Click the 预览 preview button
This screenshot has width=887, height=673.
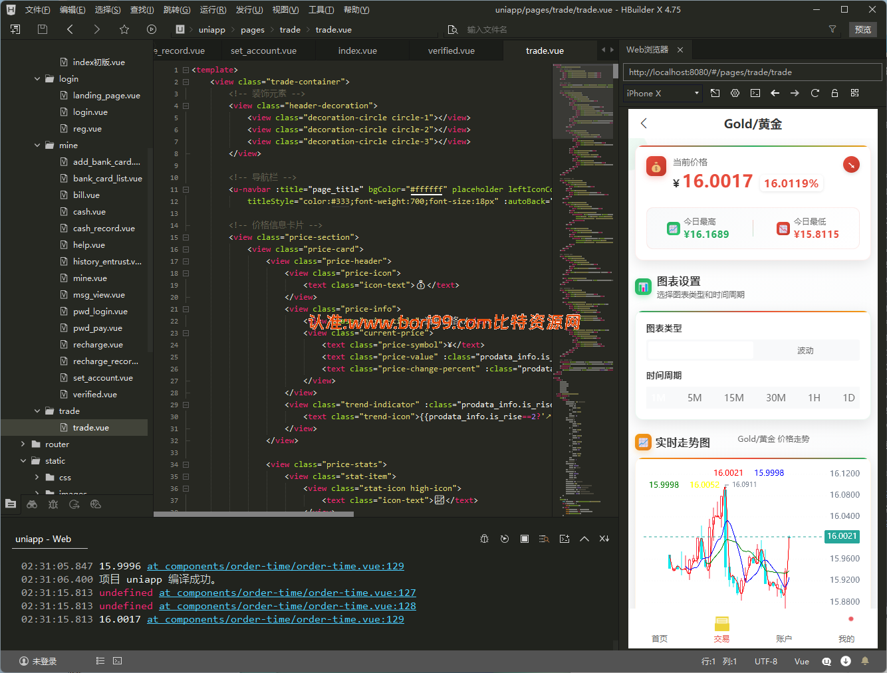863,29
